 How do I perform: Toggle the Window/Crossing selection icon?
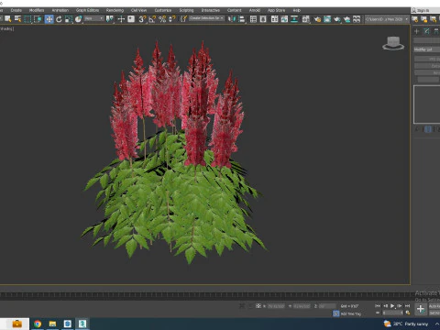pyautogui.click(x=38, y=19)
